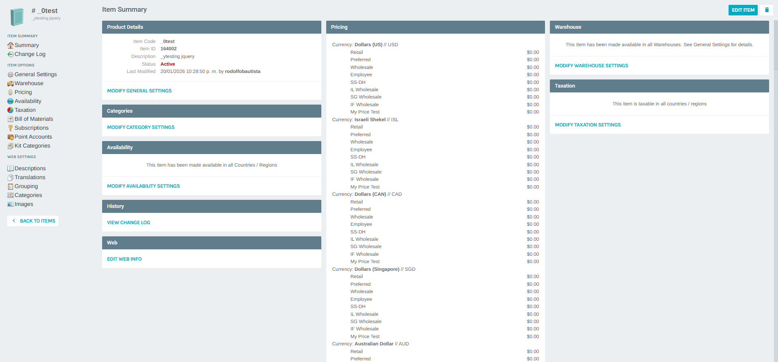Click the Pricing panel header
Screen dimensions: 778x362
tap(435, 27)
